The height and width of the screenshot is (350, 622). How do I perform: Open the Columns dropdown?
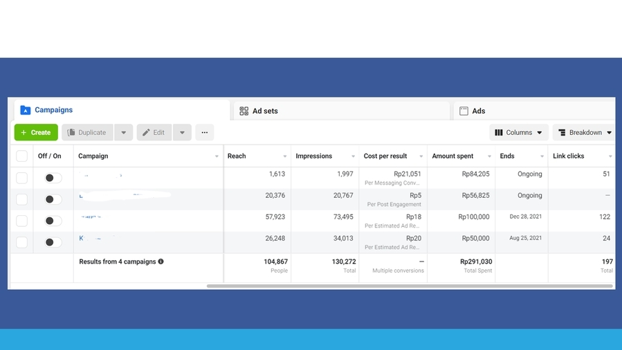[x=518, y=132]
